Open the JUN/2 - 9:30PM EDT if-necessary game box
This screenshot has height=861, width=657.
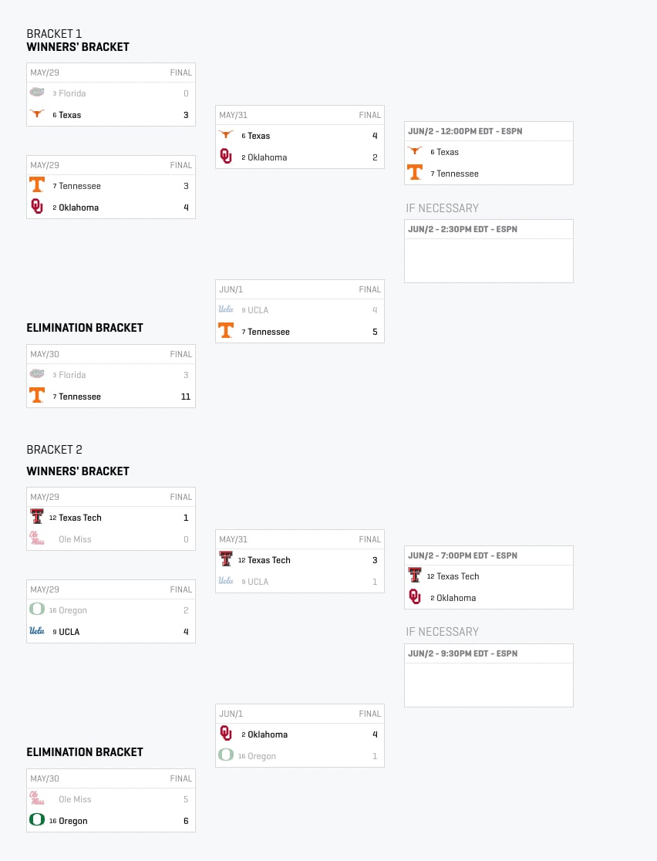click(x=488, y=675)
